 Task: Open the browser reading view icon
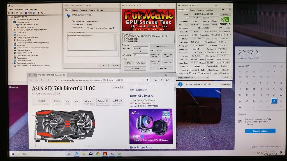click(143, 80)
